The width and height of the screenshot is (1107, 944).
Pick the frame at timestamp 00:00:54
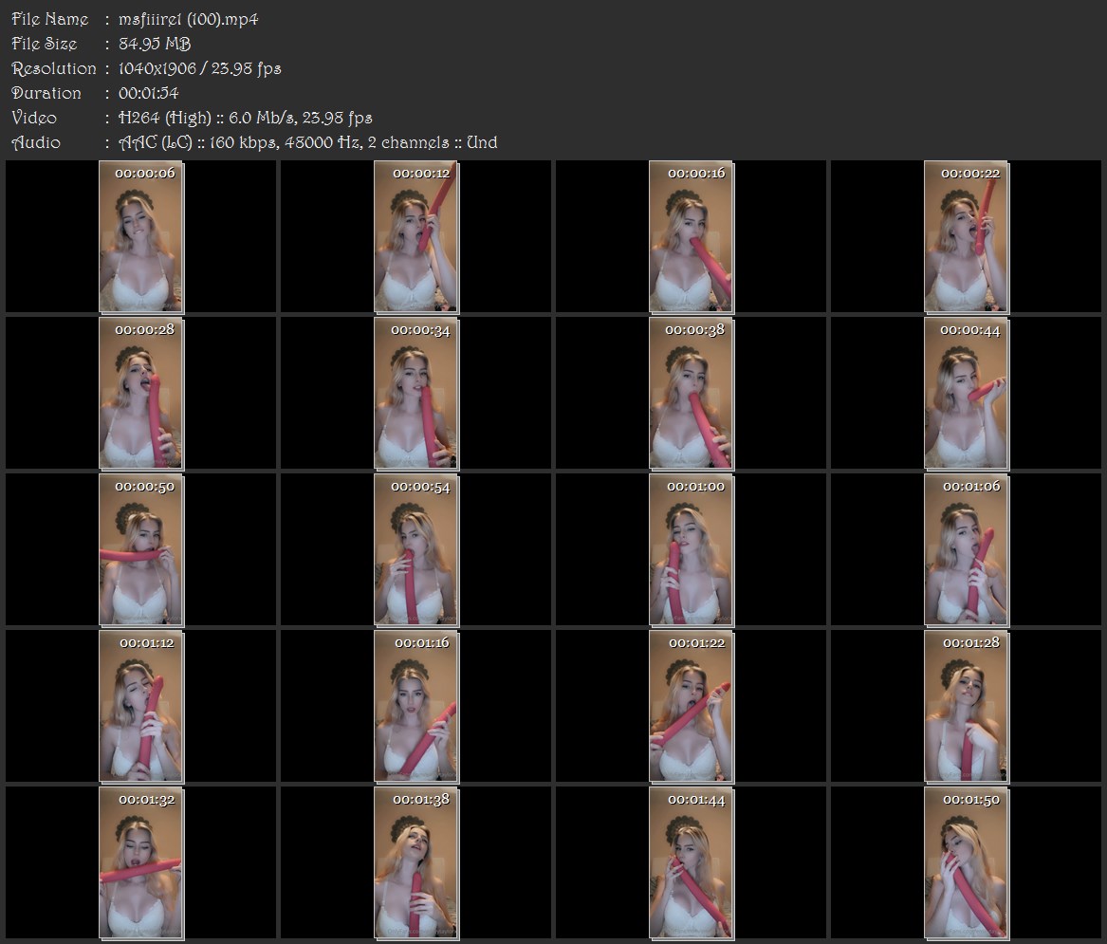tap(415, 550)
